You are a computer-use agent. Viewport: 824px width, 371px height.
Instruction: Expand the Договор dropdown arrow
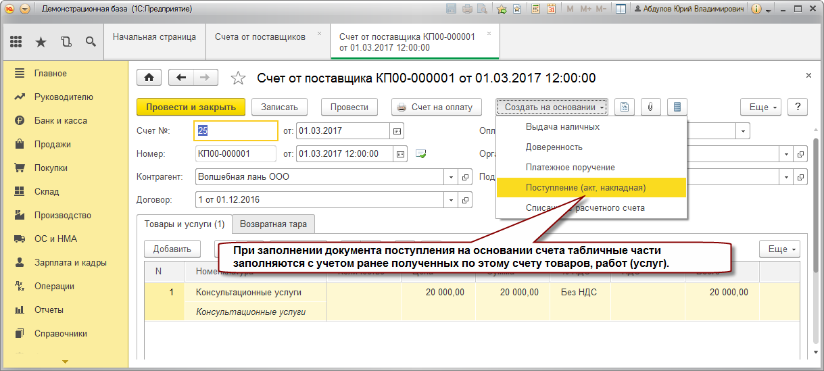(x=452, y=200)
